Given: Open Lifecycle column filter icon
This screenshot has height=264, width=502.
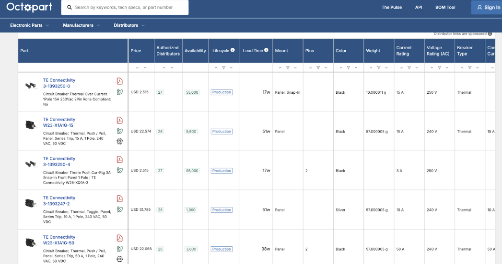Looking at the screenshot, I should pos(224,68).
